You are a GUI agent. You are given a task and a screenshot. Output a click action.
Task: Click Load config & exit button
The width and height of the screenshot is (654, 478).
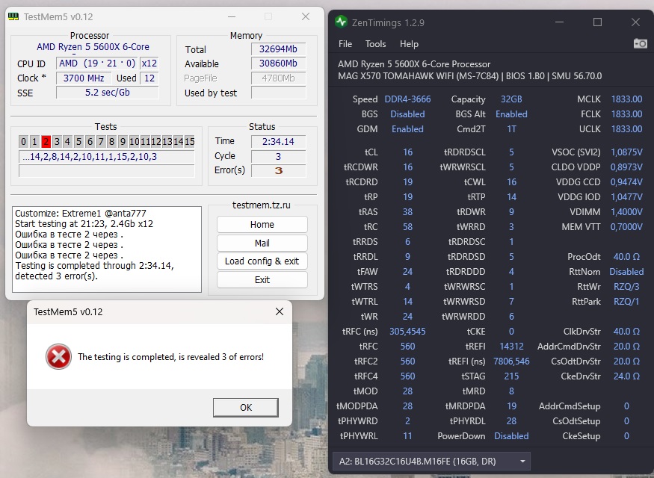point(262,261)
